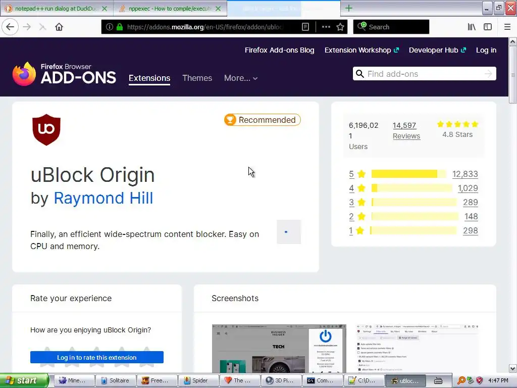517x388 pixels.
Task: Switch to uBlock Firefox window in taskbar
Action: click(405, 380)
